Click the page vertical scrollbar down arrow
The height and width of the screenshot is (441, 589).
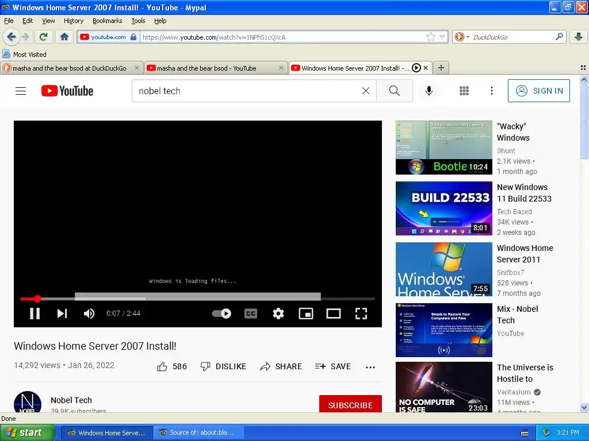click(x=584, y=408)
